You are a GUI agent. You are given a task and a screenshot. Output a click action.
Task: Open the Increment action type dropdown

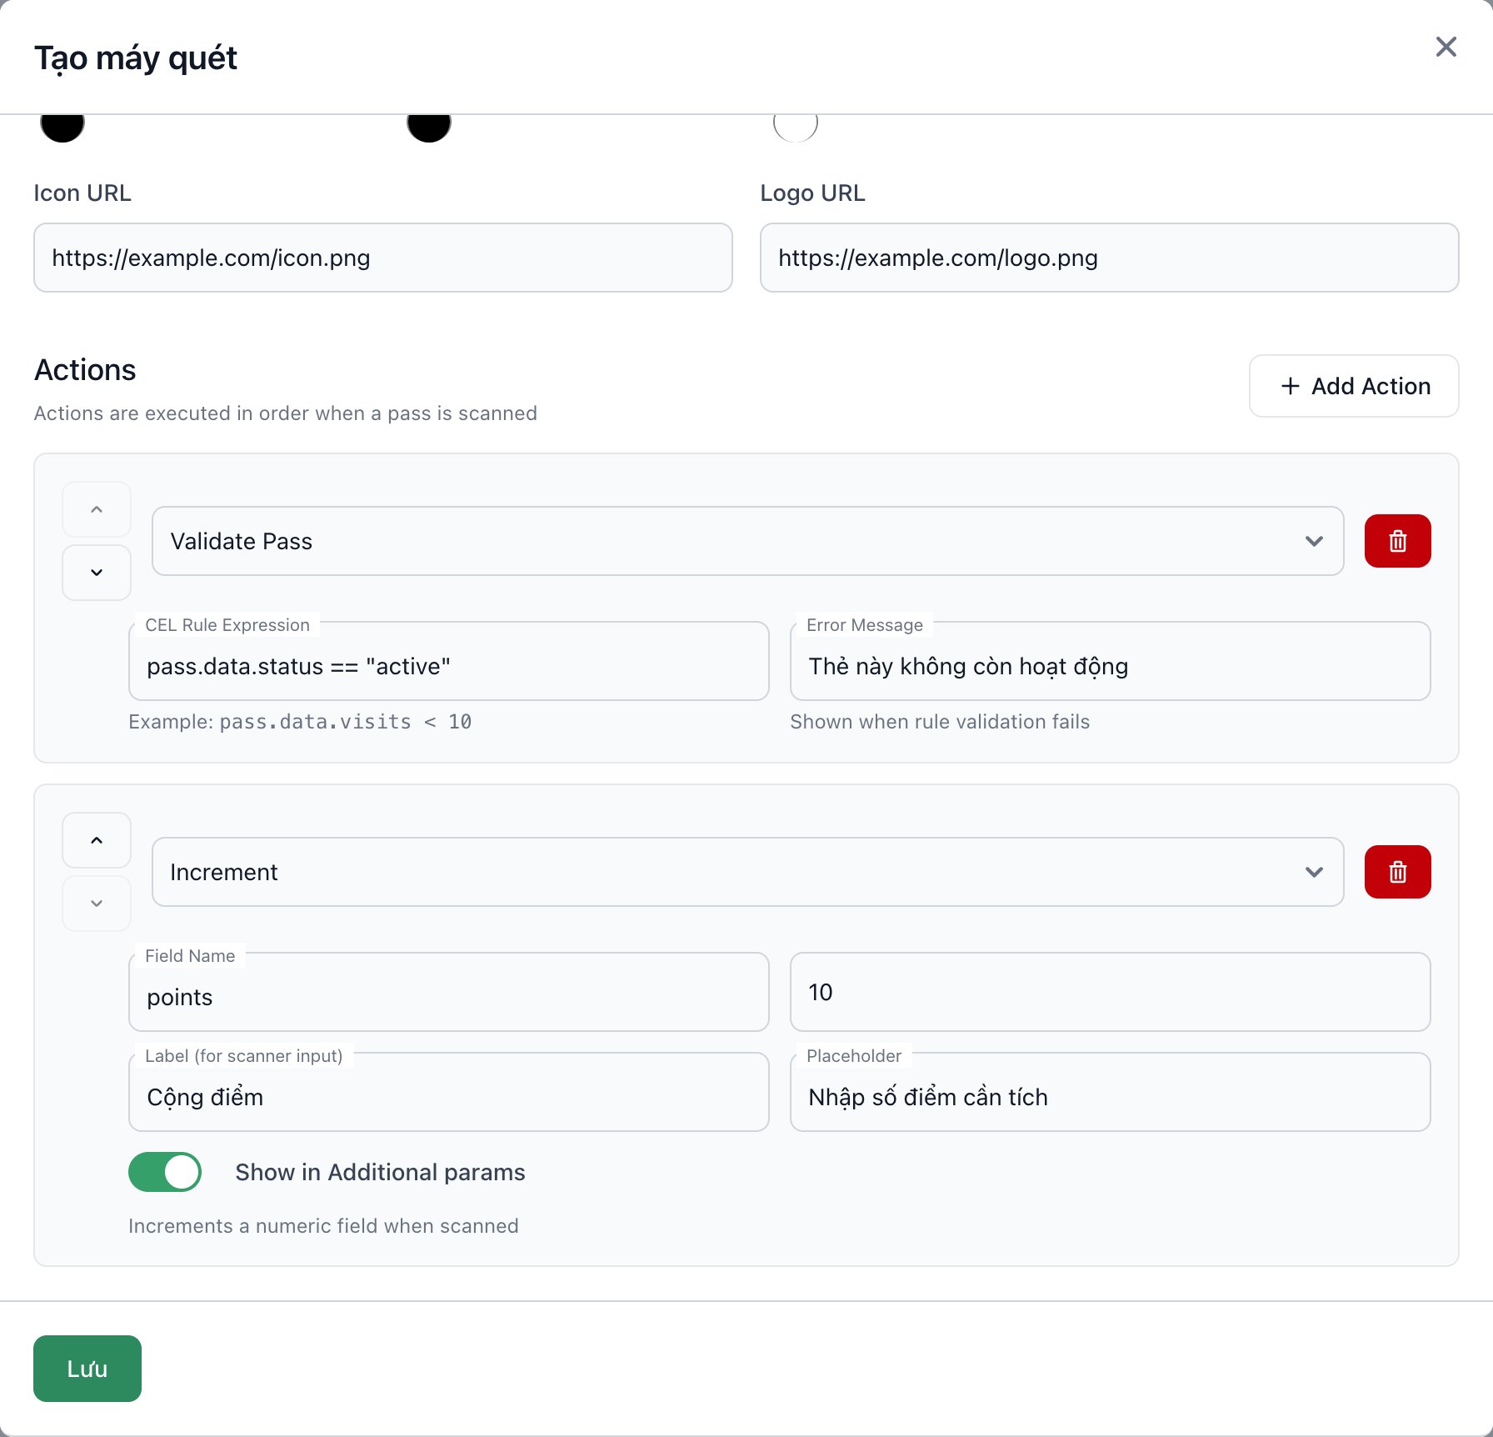click(747, 872)
